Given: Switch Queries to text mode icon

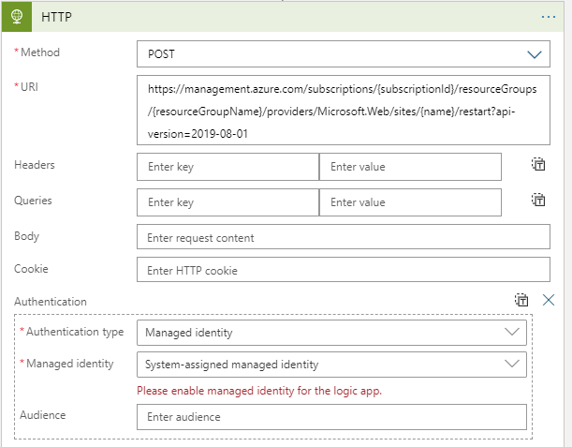Looking at the screenshot, I should (538, 200).
